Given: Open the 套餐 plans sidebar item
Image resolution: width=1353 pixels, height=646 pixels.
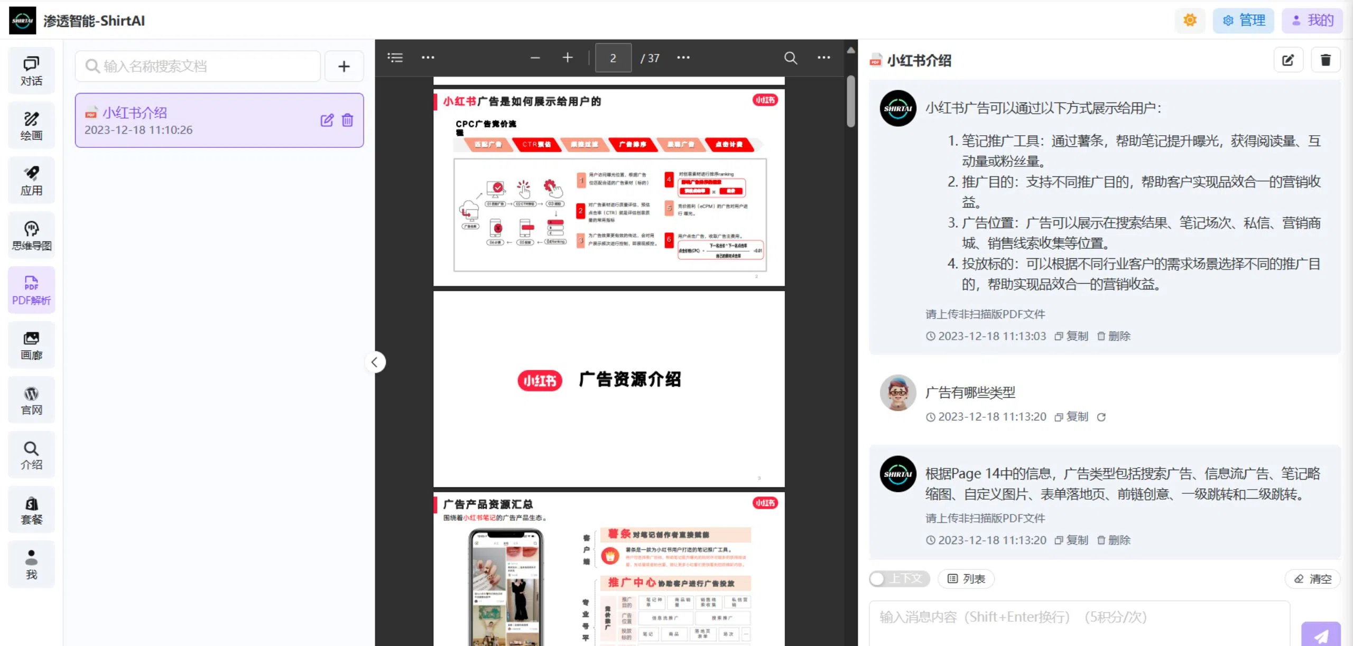Looking at the screenshot, I should coord(31,510).
